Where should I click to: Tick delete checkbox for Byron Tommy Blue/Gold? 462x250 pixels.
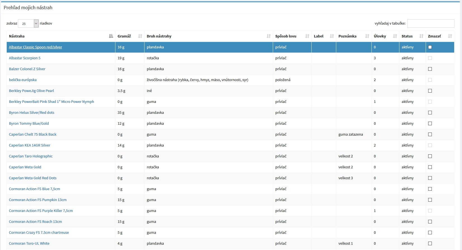click(430, 124)
